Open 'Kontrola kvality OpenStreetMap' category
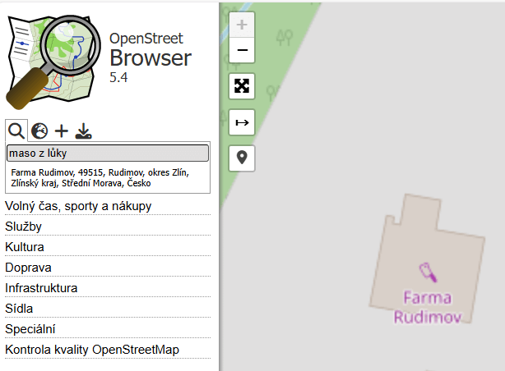 (x=92, y=350)
